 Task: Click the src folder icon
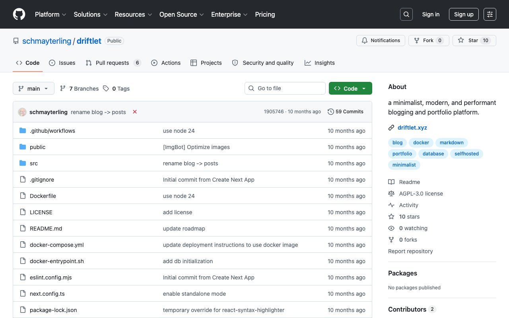click(x=23, y=163)
